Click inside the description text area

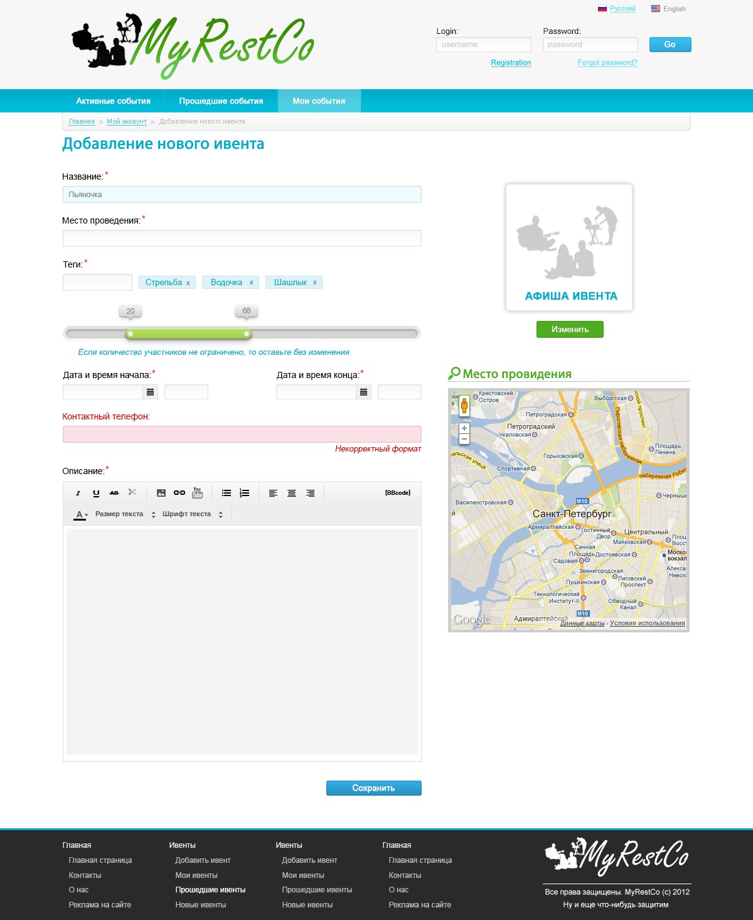[x=242, y=642]
